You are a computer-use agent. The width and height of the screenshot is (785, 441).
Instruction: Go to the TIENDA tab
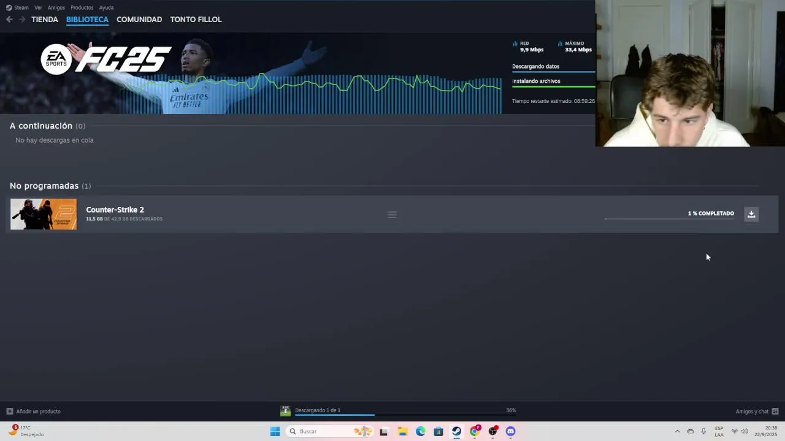45,20
